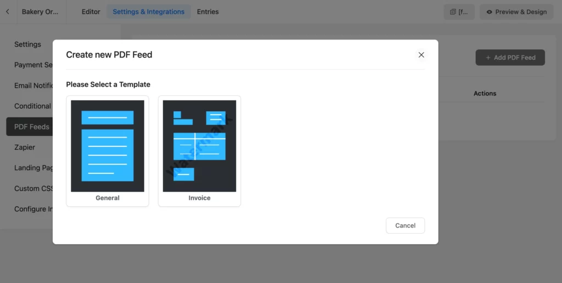Open Payment Settings in the sidebar
The image size is (562, 283).
33,65
